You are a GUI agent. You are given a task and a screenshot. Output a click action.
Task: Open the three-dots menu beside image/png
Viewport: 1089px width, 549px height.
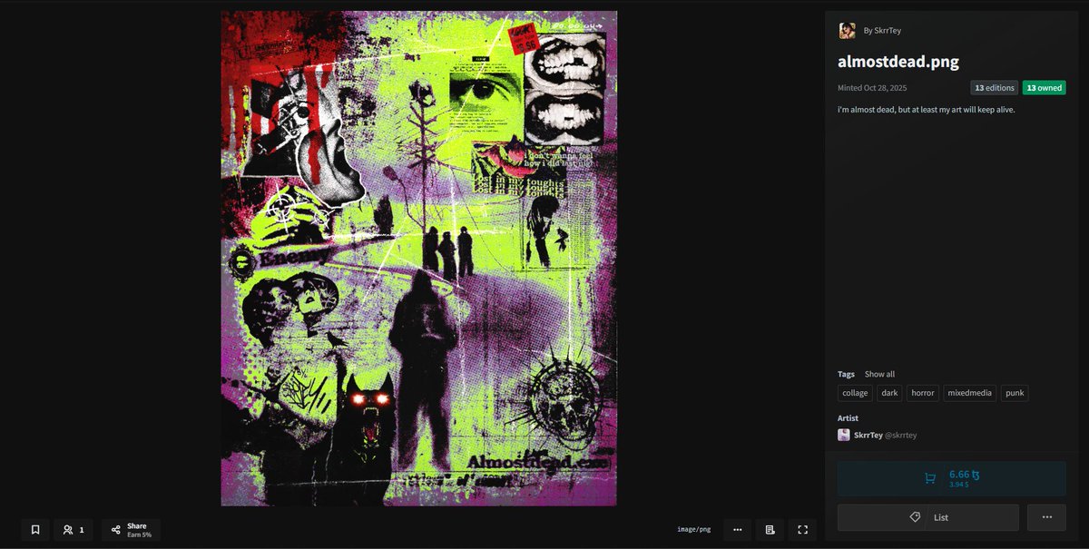pyautogui.click(x=738, y=530)
